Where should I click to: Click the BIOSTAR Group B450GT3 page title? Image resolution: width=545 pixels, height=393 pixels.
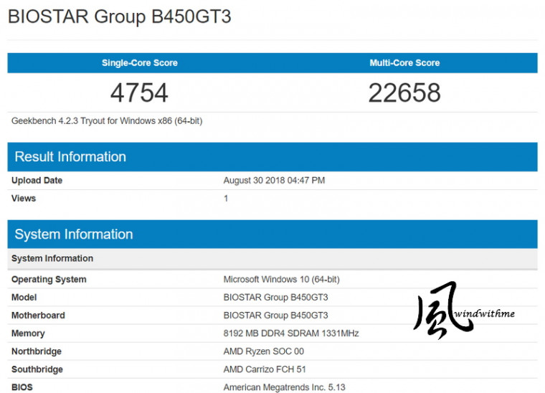point(119,16)
